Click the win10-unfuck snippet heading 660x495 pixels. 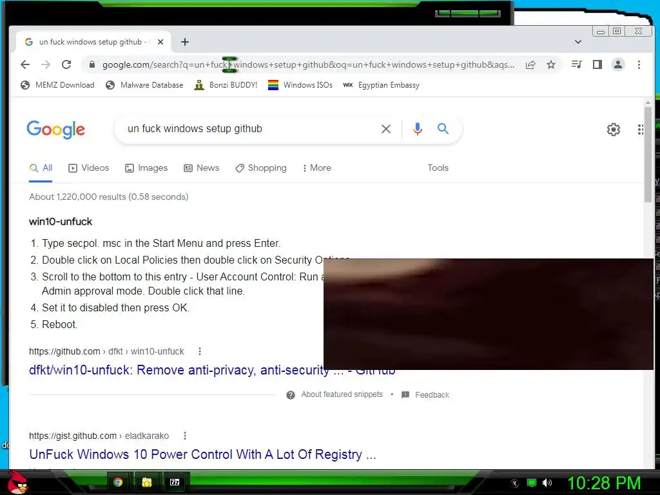coord(61,222)
